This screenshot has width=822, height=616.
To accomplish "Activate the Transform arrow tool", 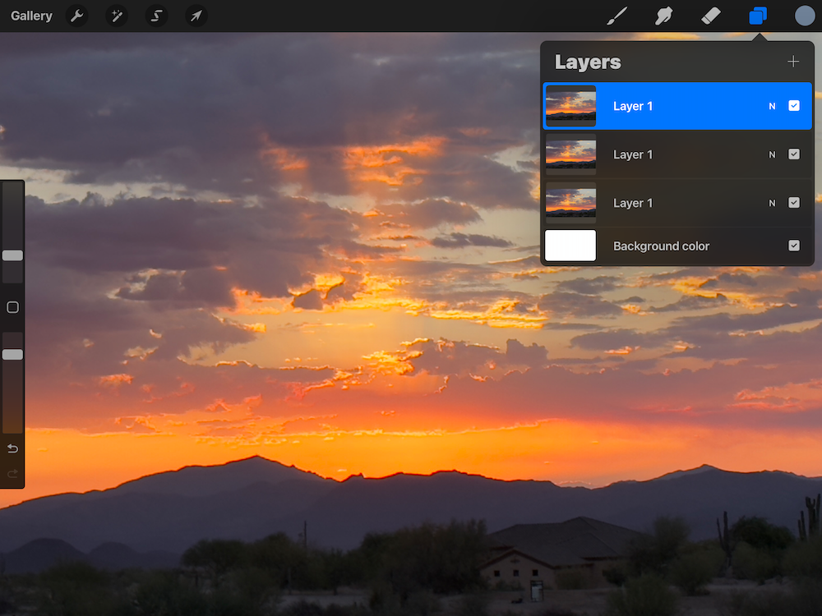I will (196, 16).
